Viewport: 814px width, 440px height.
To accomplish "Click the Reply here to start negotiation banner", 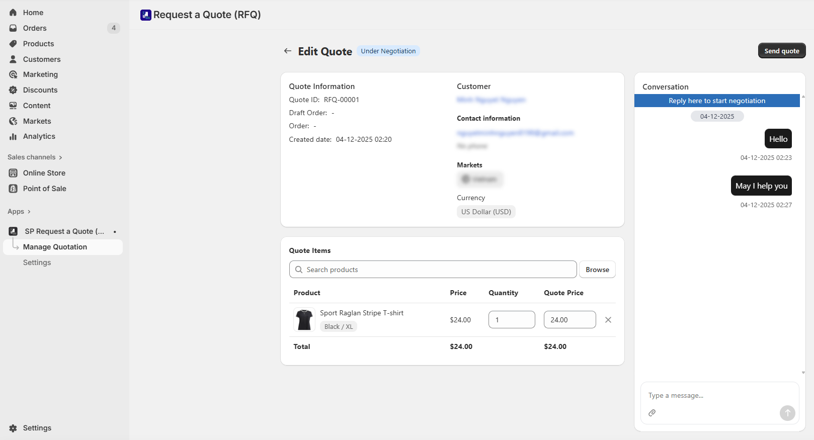I will tap(717, 101).
